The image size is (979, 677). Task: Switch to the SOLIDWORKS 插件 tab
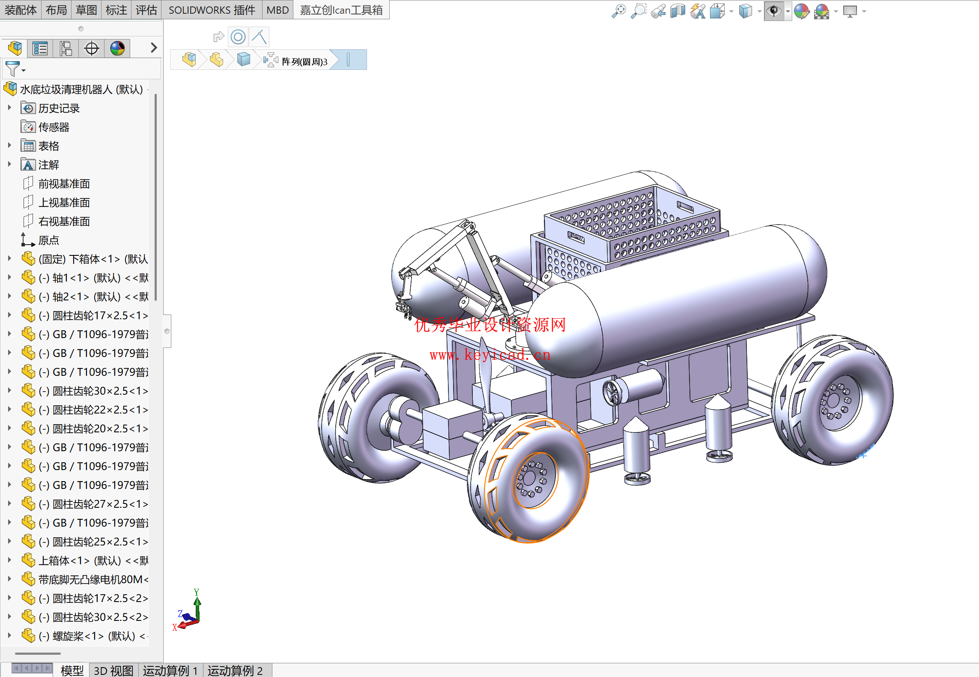[212, 10]
